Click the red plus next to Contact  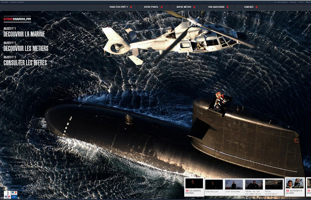(257, 7)
